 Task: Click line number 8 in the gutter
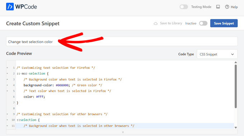(x=14, y=108)
